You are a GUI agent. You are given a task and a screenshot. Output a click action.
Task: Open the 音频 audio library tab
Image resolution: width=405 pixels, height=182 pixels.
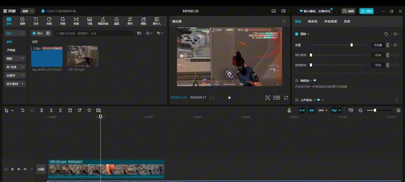[x=22, y=21]
